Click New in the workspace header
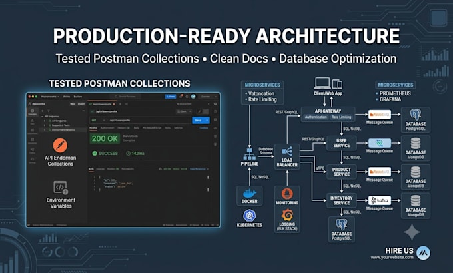Screen dimensions: 453x273 [72, 104]
